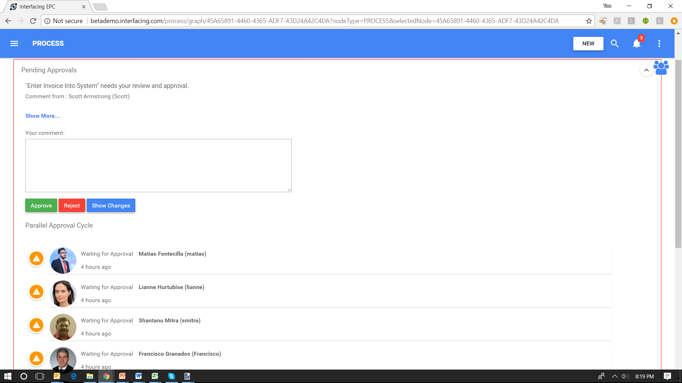Click Lianne Hurtubise profile photo

click(x=63, y=294)
